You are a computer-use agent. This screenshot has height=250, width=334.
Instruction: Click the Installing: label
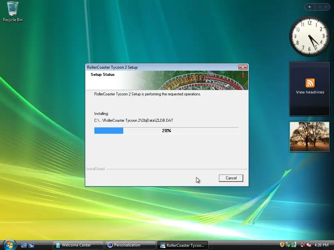pyautogui.click(x=101, y=114)
